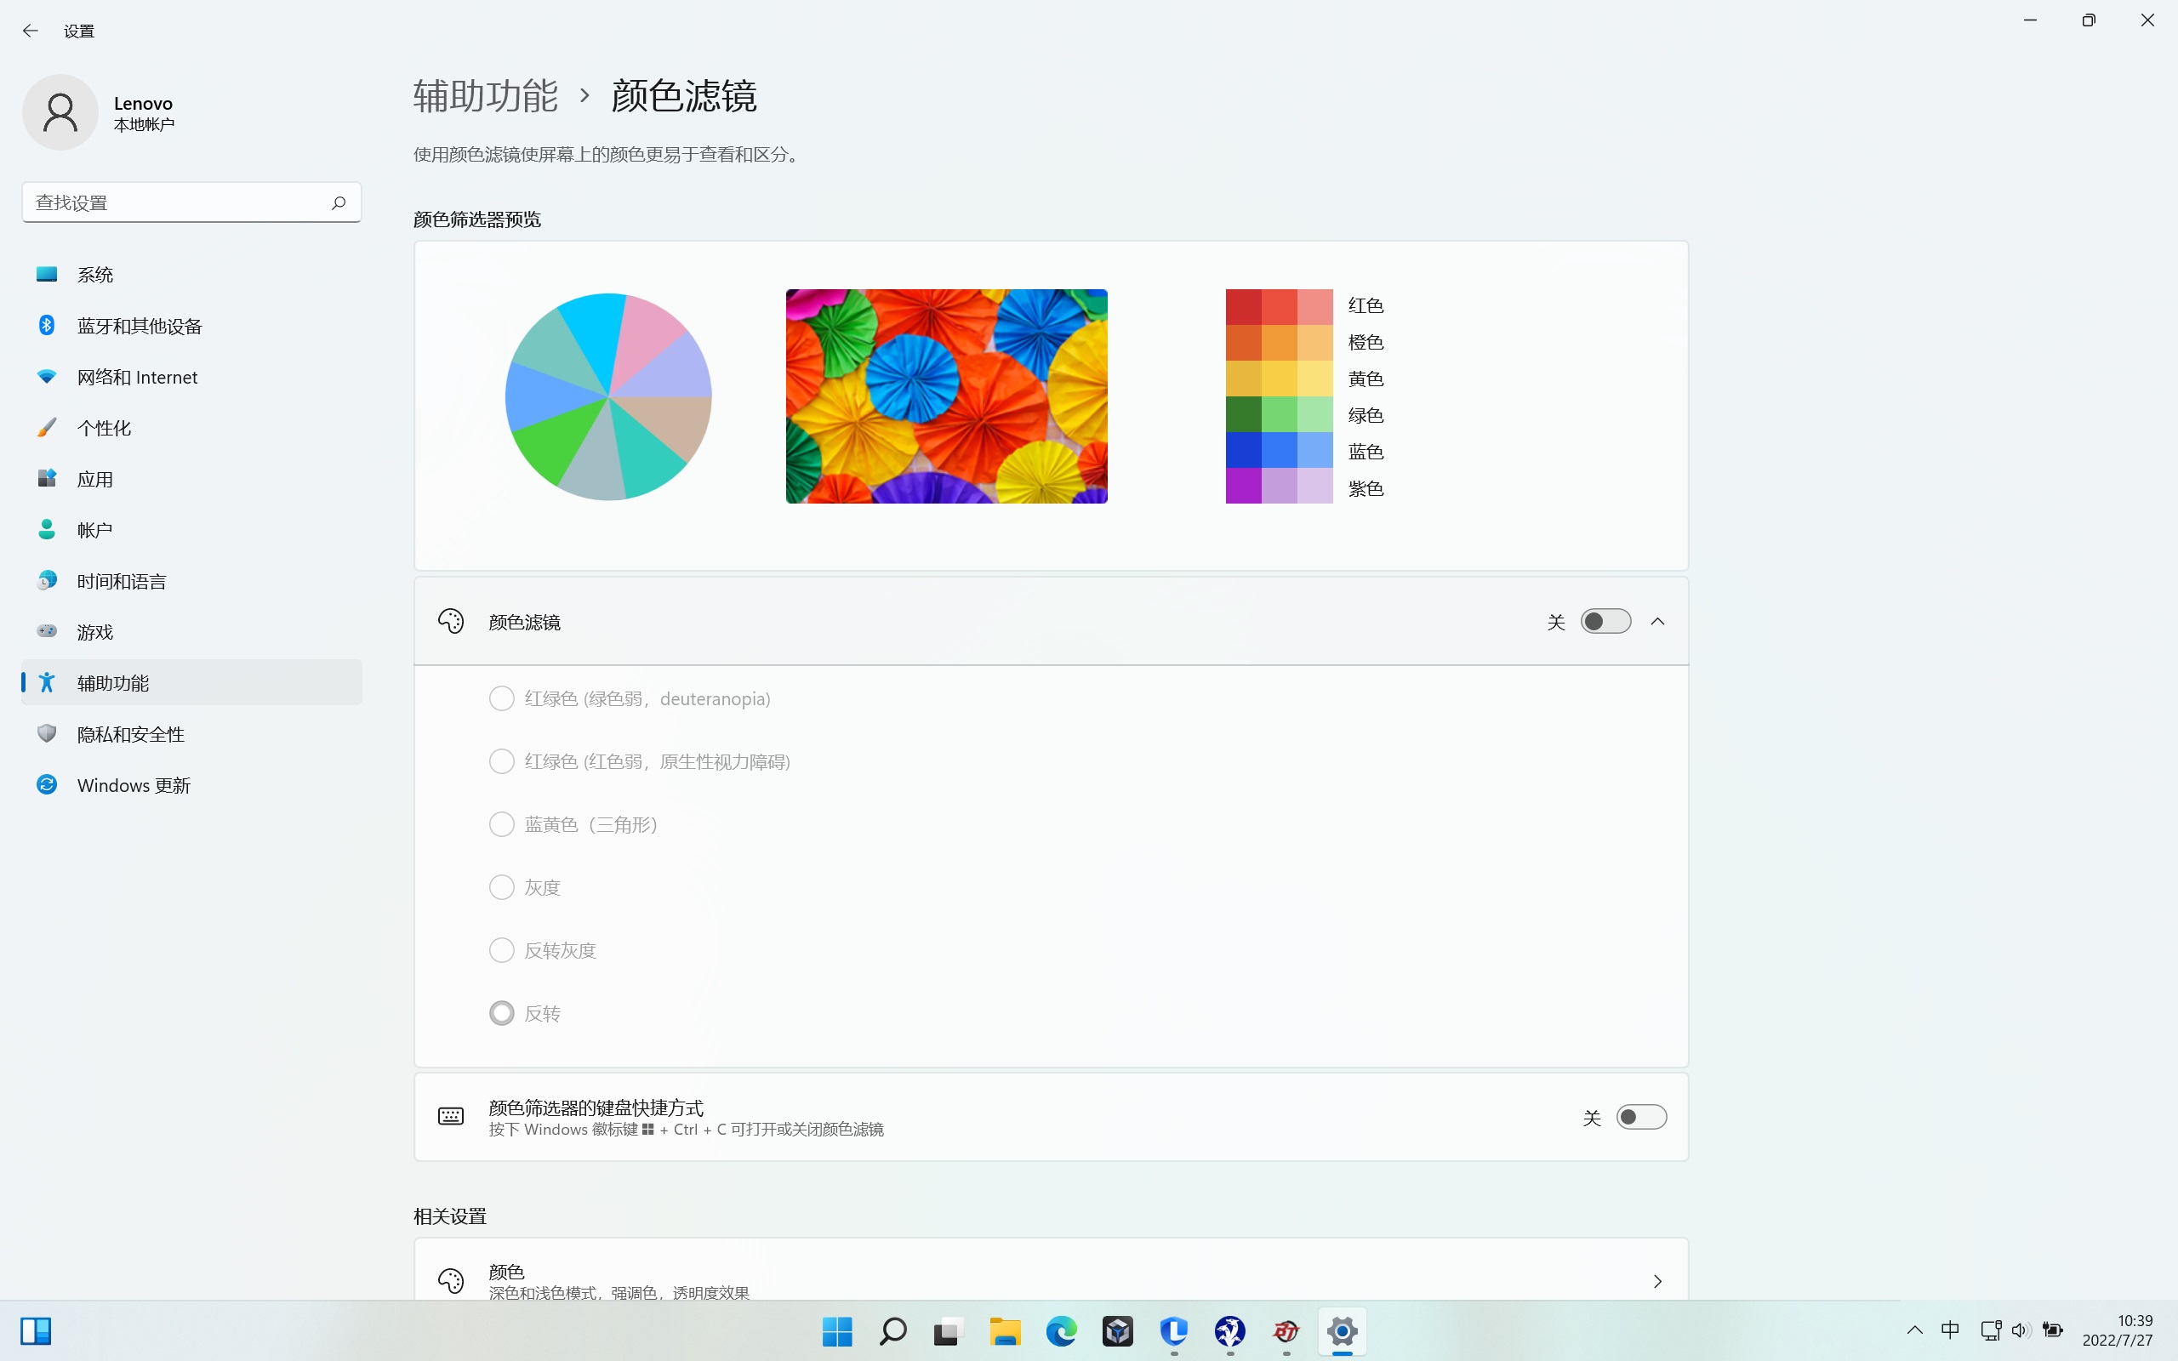
Task: Collapse the 颜色滤镜 section chevron
Action: (1658, 621)
